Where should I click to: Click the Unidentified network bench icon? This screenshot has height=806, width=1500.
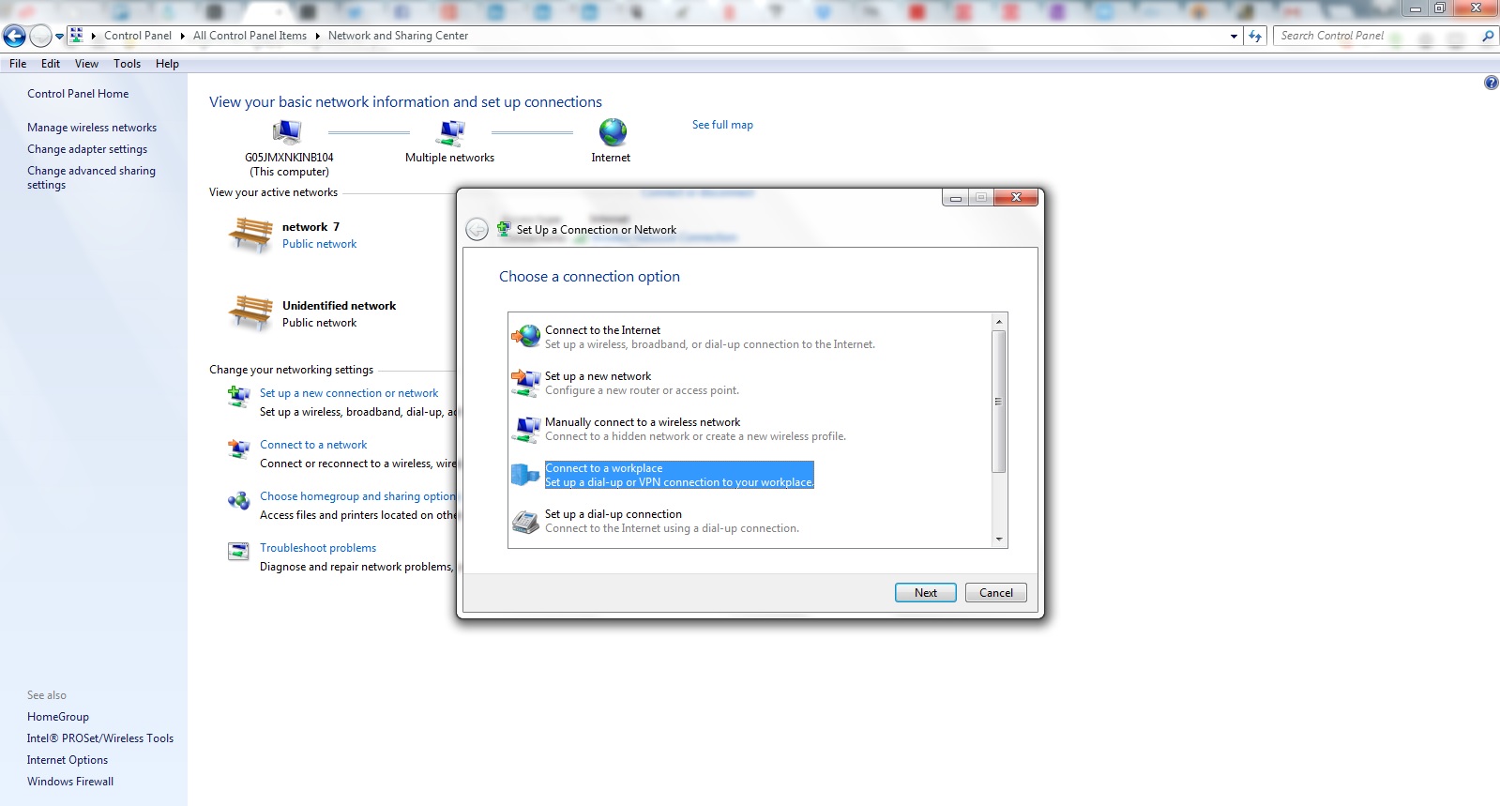[x=250, y=312]
